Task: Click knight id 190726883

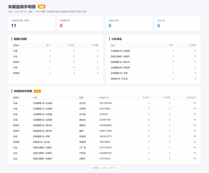Action: click(105, 142)
